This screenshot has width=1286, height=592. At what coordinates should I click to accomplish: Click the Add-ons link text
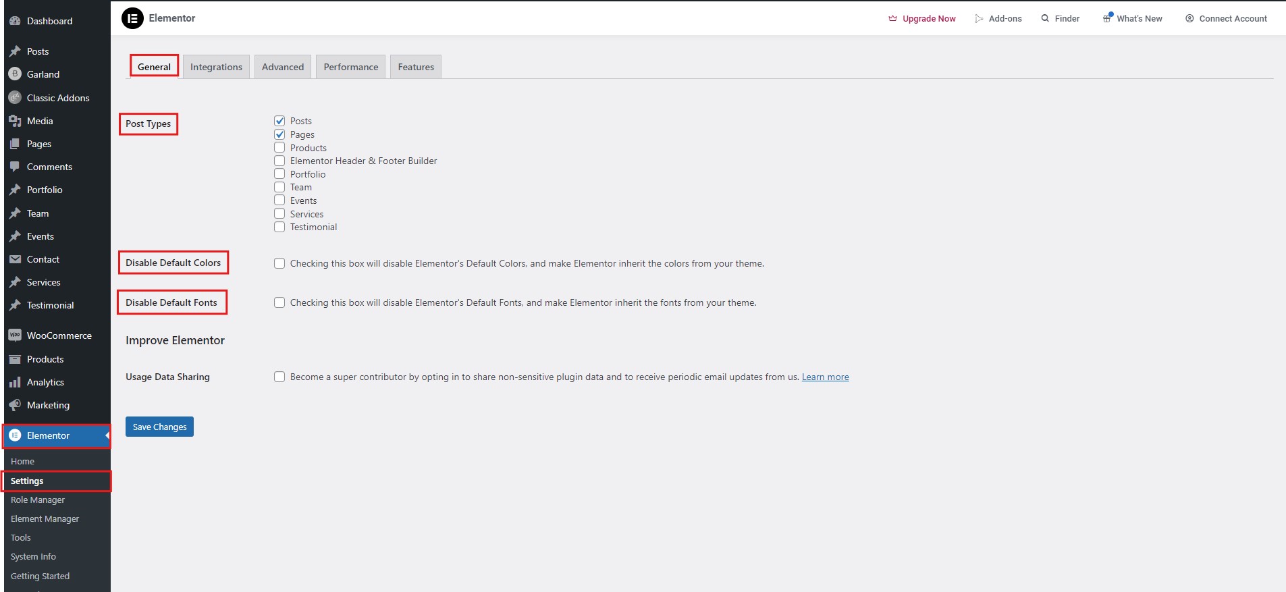(1005, 19)
